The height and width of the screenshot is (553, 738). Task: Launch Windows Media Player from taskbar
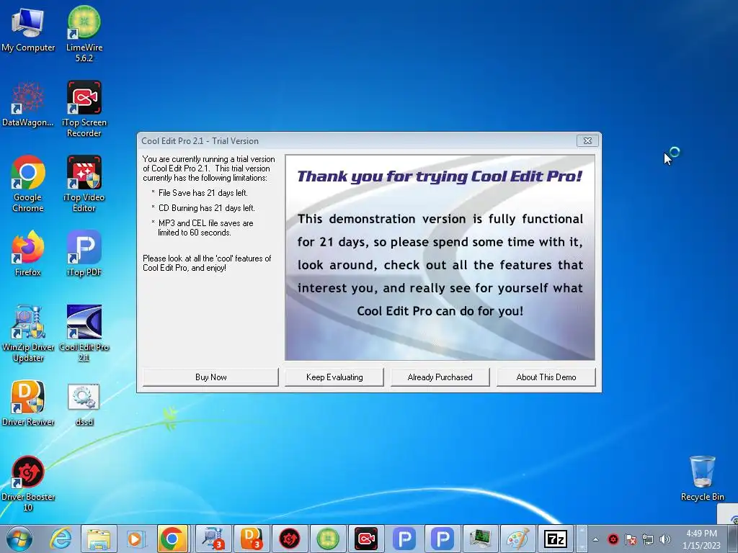135,539
